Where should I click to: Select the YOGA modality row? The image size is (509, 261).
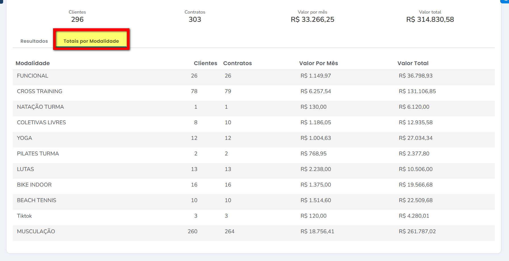24,138
